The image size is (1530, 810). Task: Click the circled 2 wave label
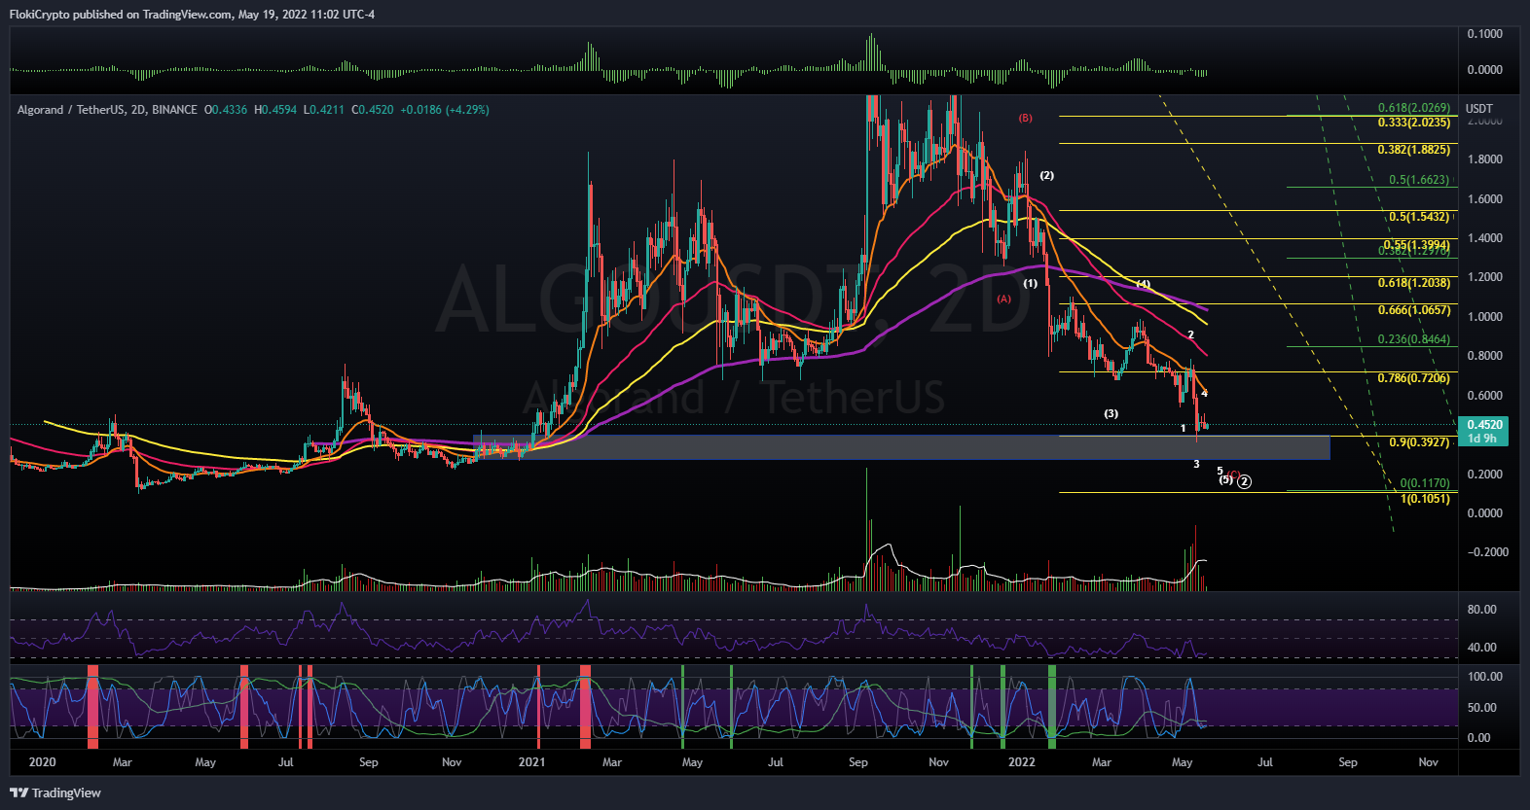1244,481
